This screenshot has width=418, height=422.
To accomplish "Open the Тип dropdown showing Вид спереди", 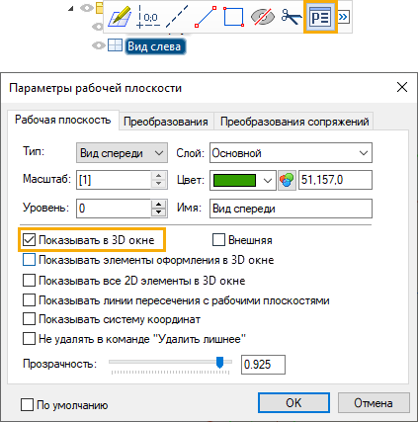I will point(122,153).
